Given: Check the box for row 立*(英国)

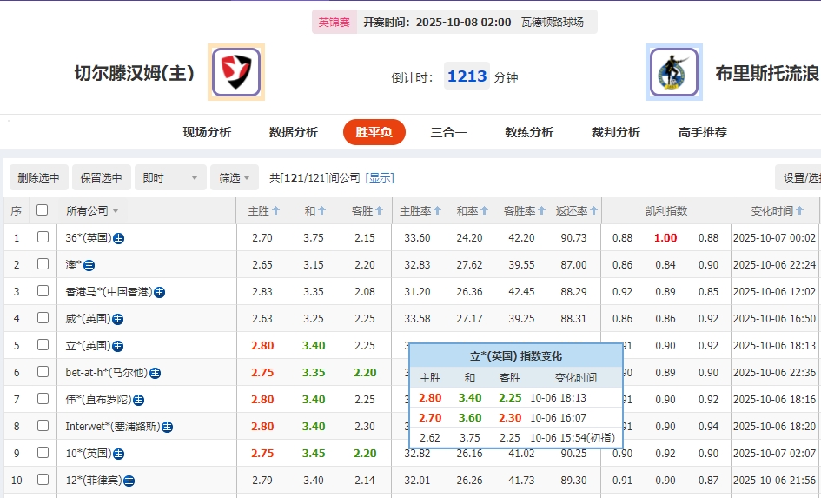Looking at the screenshot, I should [x=43, y=344].
